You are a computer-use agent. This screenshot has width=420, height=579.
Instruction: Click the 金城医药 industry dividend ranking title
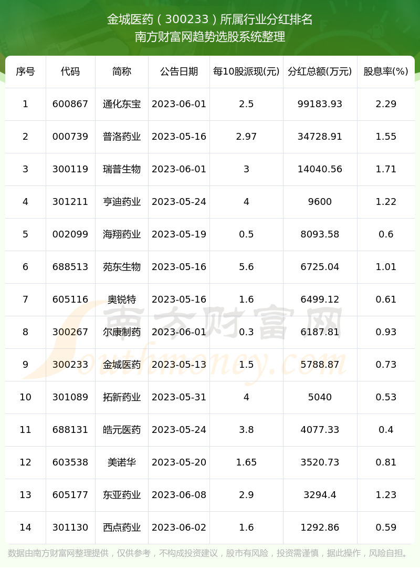point(210,19)
